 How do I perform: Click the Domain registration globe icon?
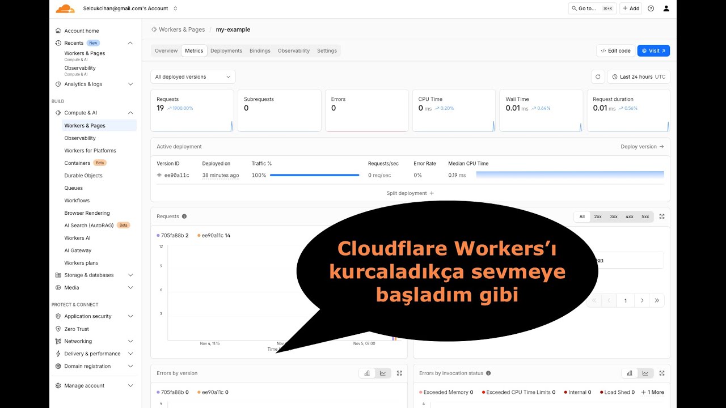click(x=58, y=366)
